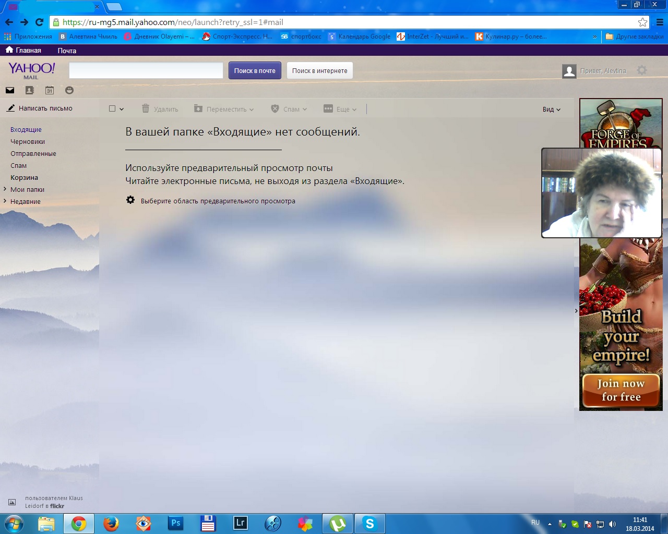Screen dimensions: 668x534
Task: Open the settings gear near the profile
Action: [642, 70]
